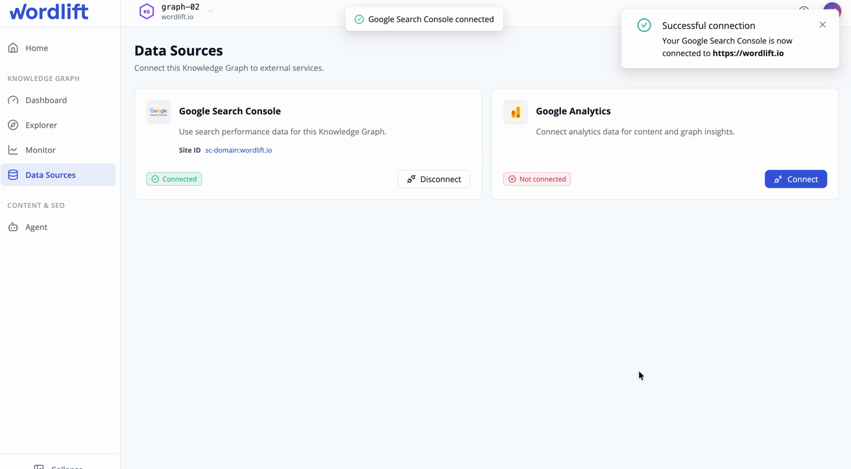851x469 pixels.
Task: Switch to the Monitor section
Action: click(58, 150)
